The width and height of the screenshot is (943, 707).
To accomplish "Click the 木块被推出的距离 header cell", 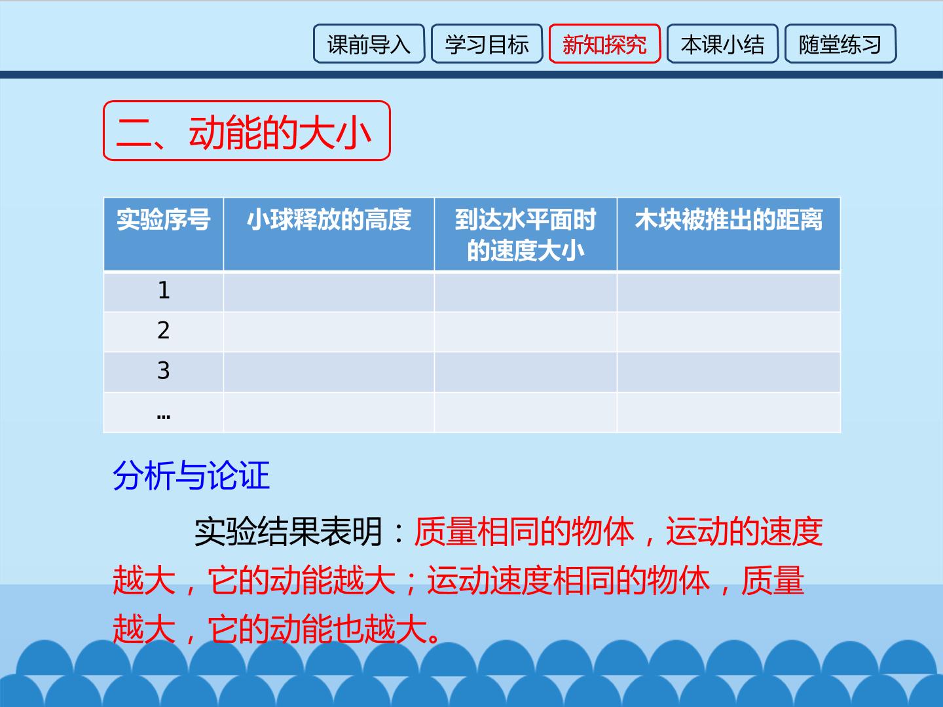I will pyautogui.click(x=729, y=234).
